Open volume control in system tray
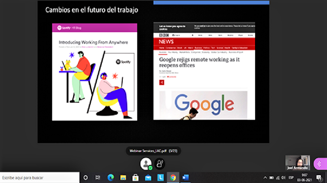 283,178
